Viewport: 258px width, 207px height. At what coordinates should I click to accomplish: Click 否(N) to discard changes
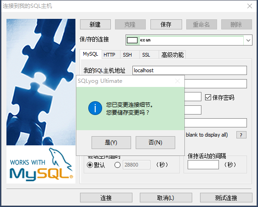click(x=155, y=143)
